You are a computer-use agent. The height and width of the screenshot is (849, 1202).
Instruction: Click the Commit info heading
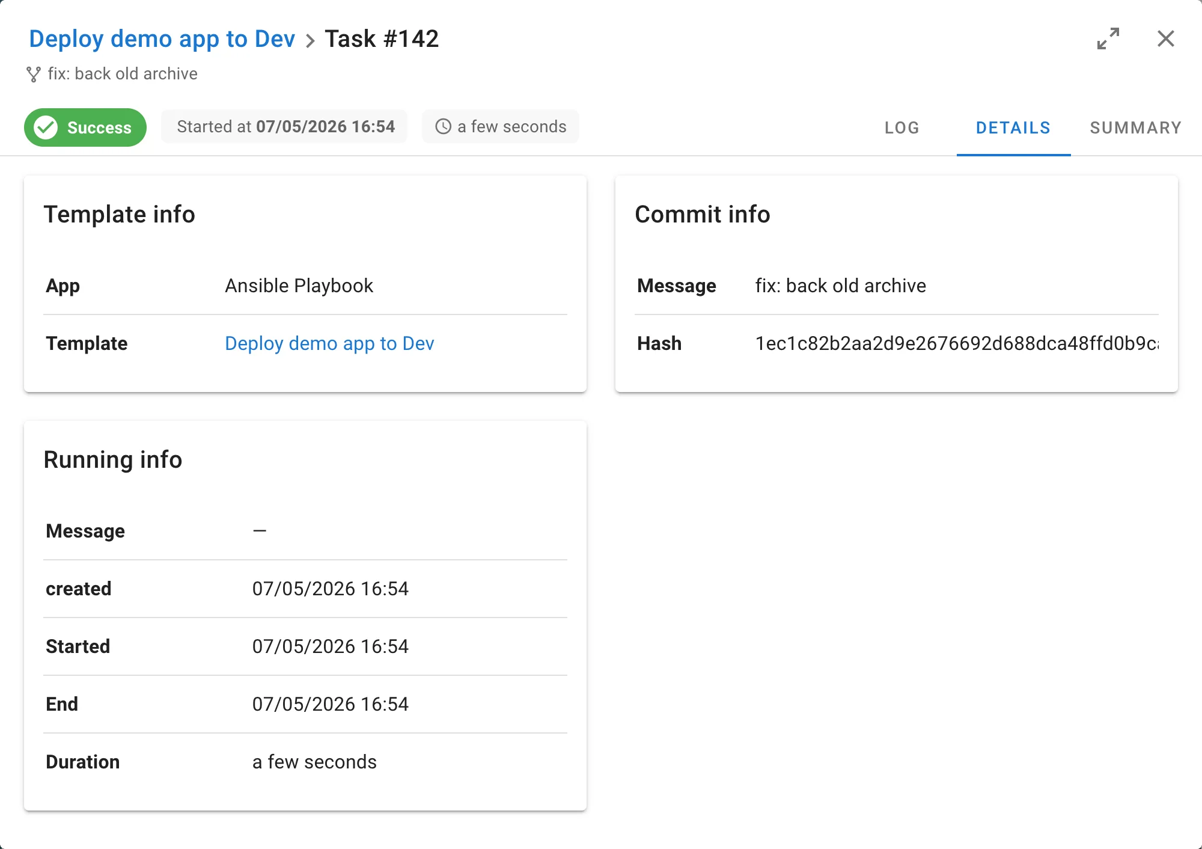(703, 215)
